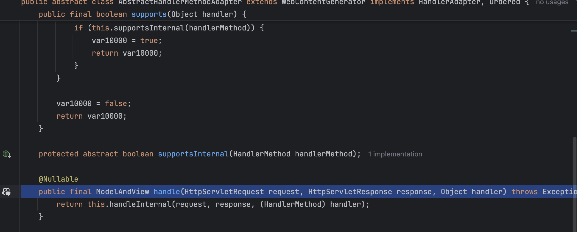The height and width of the screenshot is (232, 577).
Task: Click the handle method name
Action: click(167, 192)
